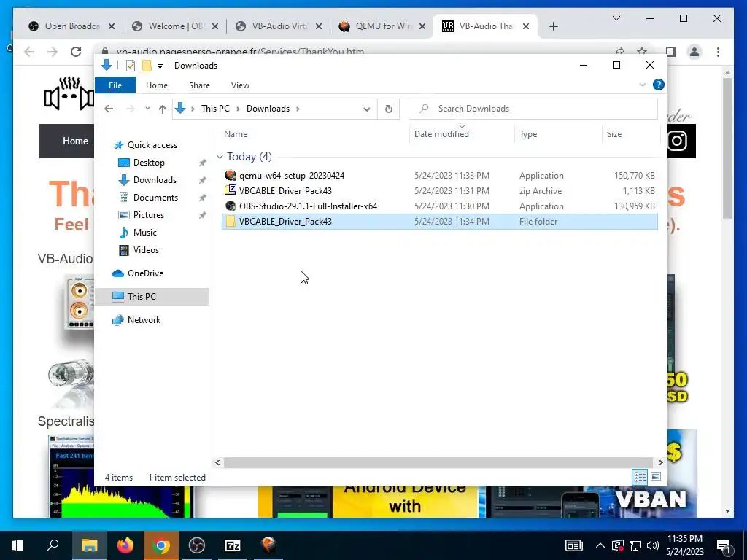Go back with the Explorer back arrow
This screenshot has width=747, height=560.
click(109, 109)
